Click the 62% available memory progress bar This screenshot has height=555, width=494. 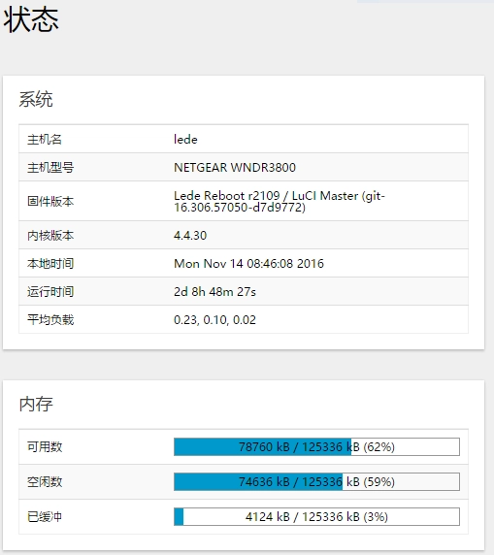(316, 446)
